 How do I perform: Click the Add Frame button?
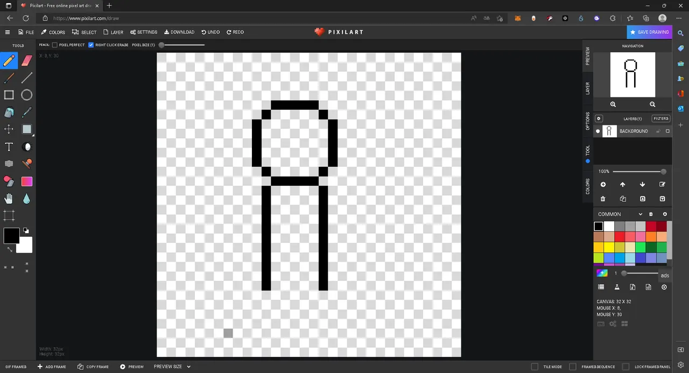[52, 367]
